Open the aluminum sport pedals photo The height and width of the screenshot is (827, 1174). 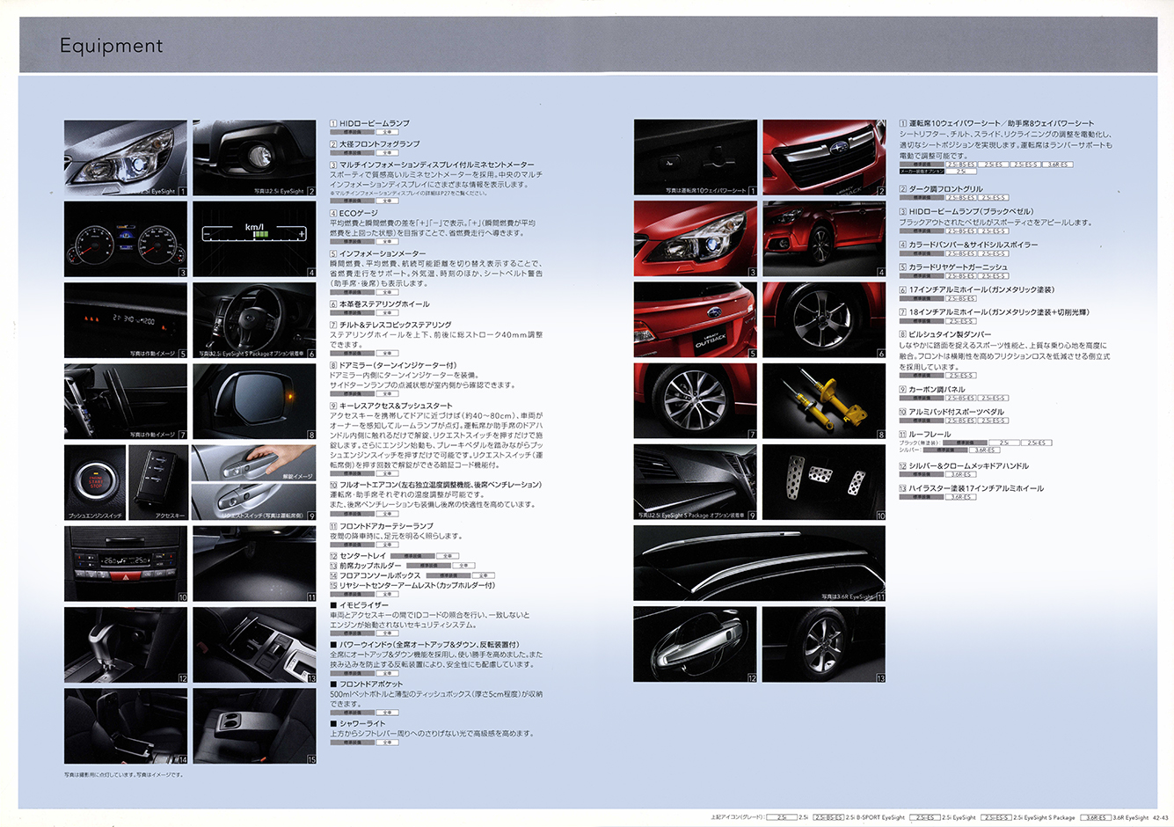tap(824, 482)
